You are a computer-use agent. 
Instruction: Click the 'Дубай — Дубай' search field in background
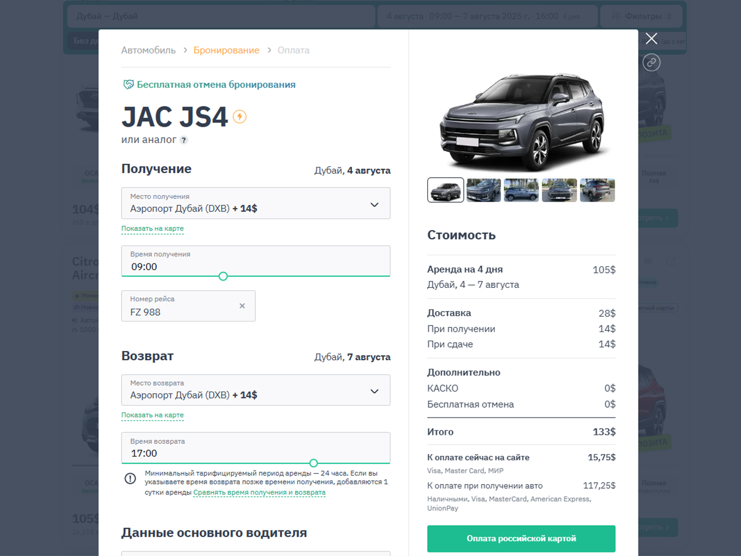click(221, 16)
